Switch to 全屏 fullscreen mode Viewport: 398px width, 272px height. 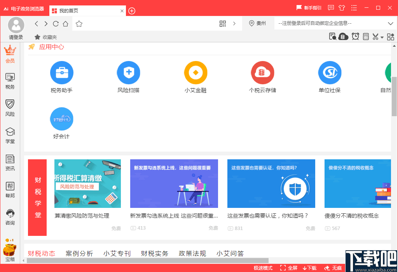[x=290, y=268]
